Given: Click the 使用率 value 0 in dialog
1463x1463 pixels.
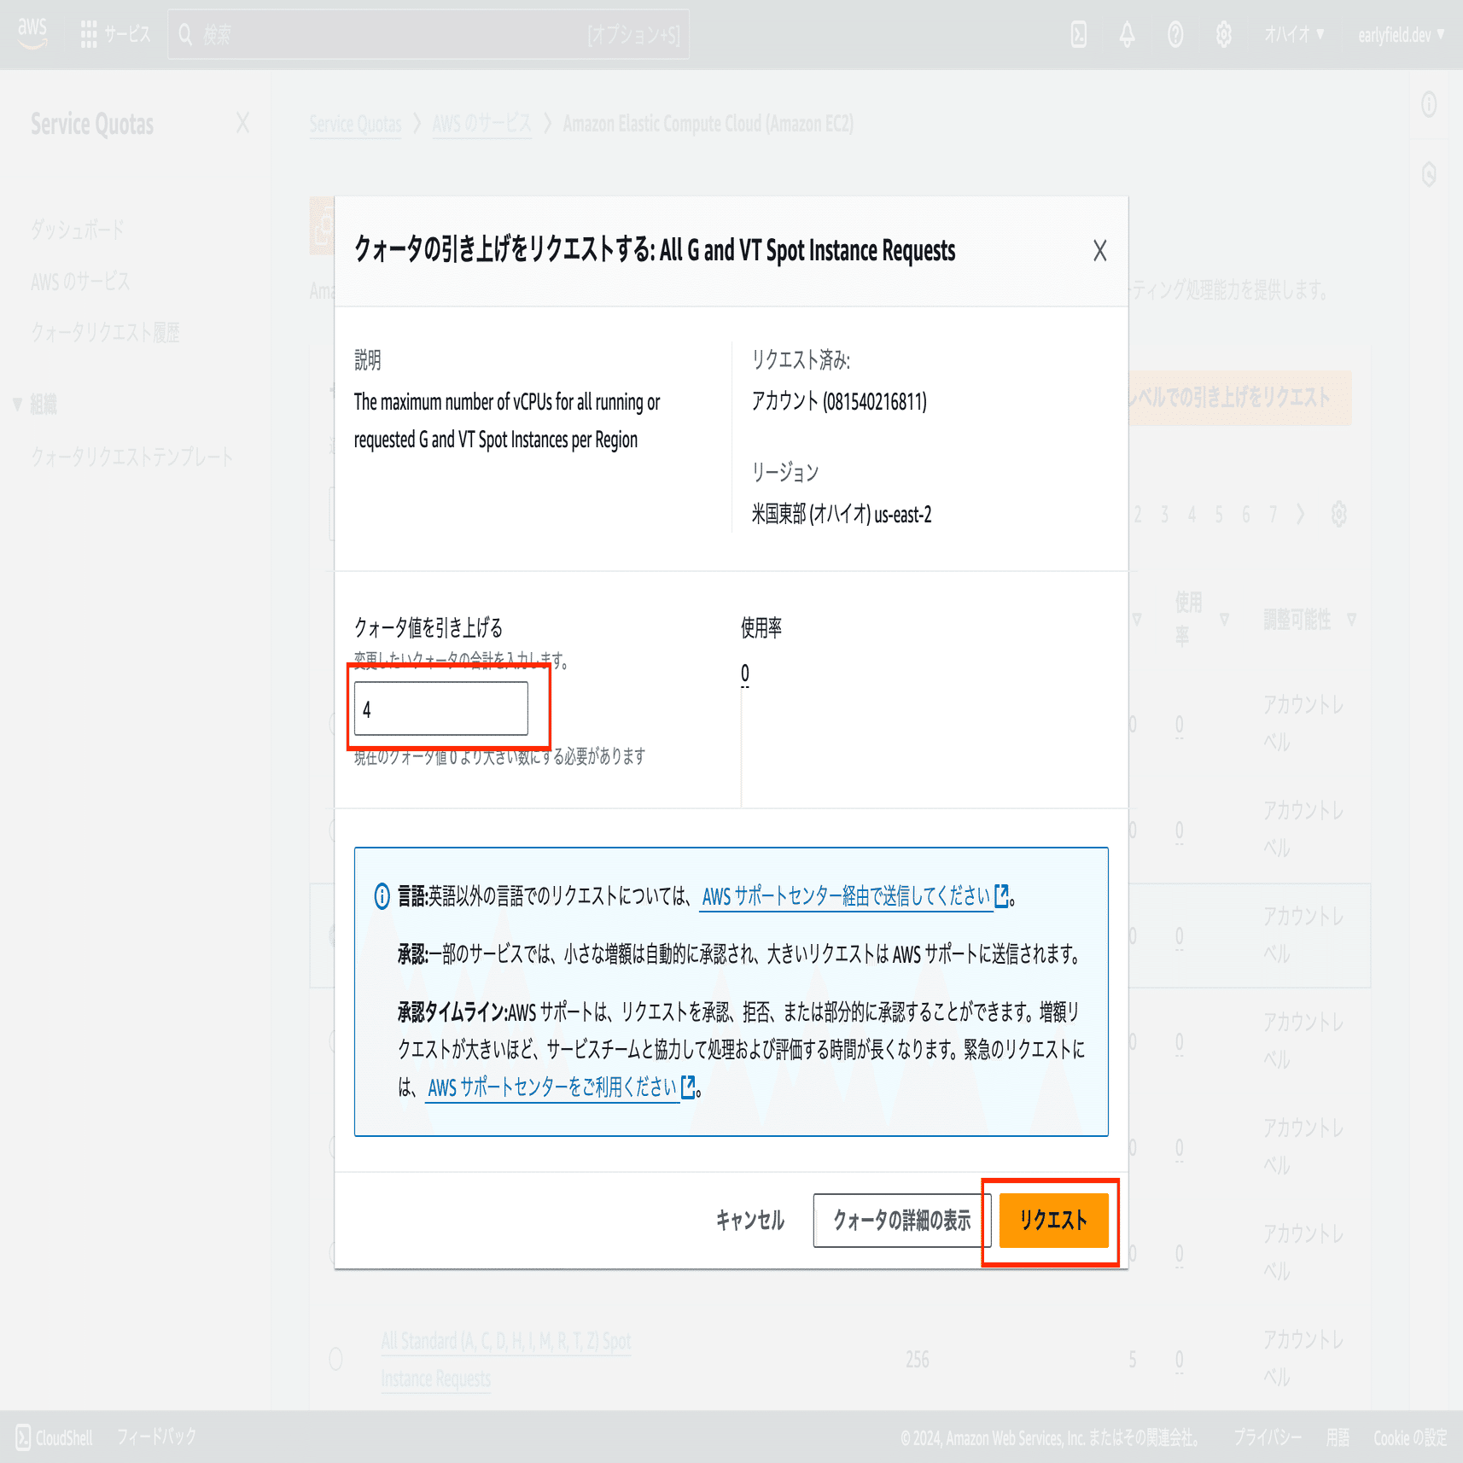Looking at the screenshot, I should tap(745, 674).
